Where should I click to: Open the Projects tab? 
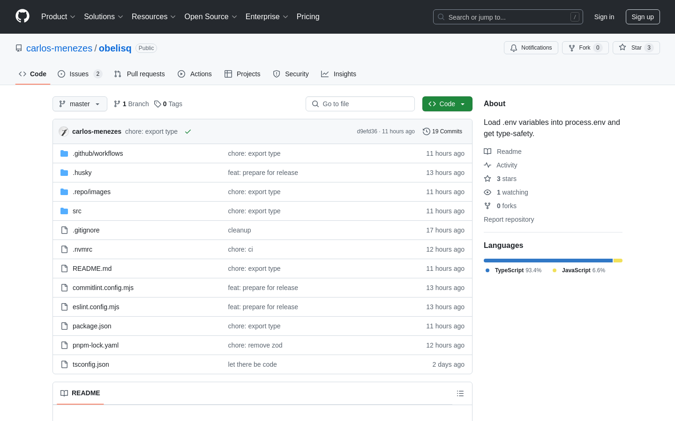click(242, 74)
